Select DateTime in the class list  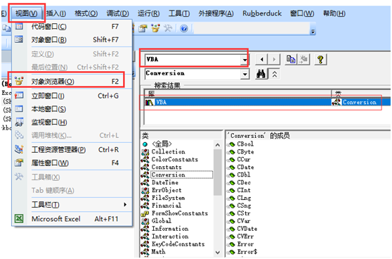165,182
